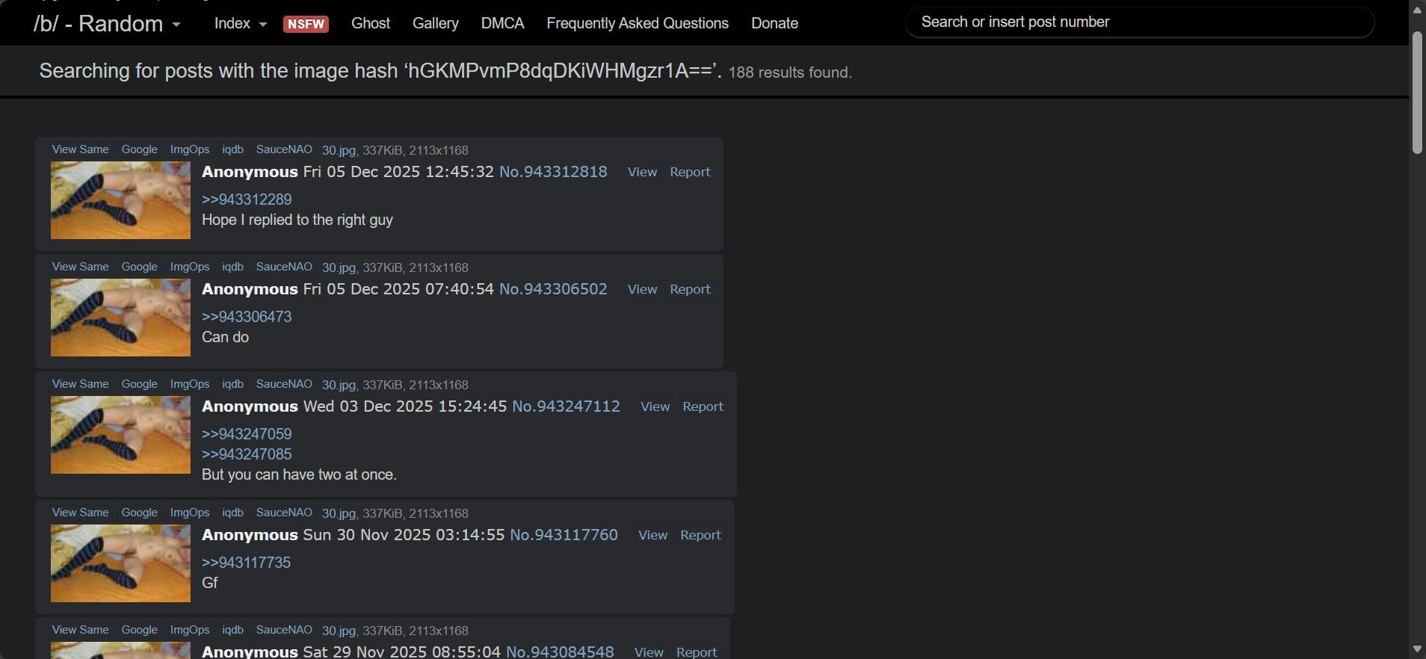Open ImgOps for post No.943247112
This screenshot has width=1426, height=659.
[190, 384]
